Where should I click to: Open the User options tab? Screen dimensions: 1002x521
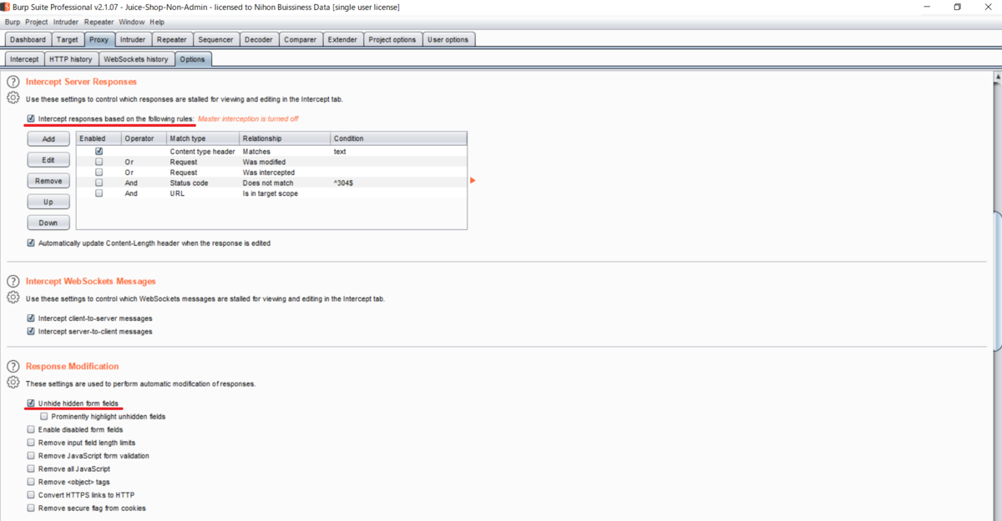pos(448,39)
